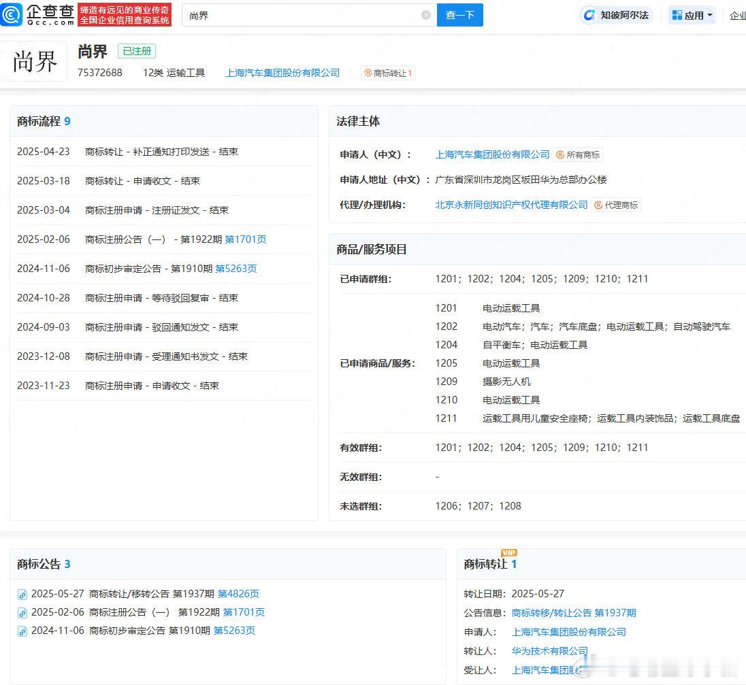Image resolution: width=746 pixels, height=685 pixels.
Task: Open 上海汽车集团股份有限公司 link in header
Action: coord(282,73)
